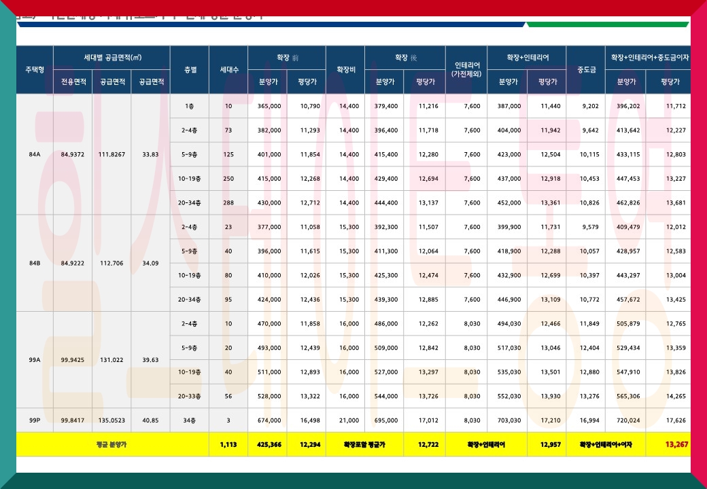
Task: Click household count 288
Action: click(x=228, y=202)
